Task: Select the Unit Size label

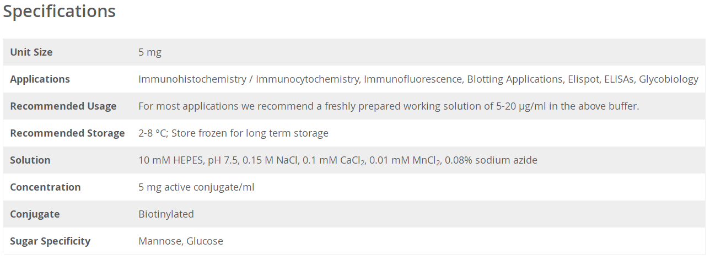Action: coord(31,52)
